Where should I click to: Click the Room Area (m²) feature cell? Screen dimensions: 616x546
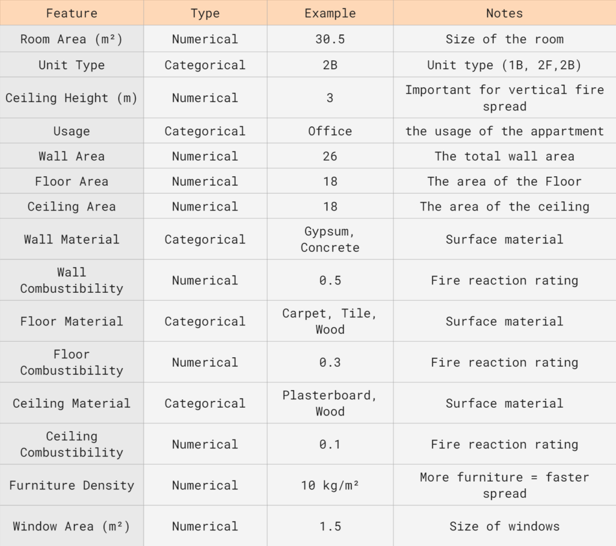pos(72,39)
